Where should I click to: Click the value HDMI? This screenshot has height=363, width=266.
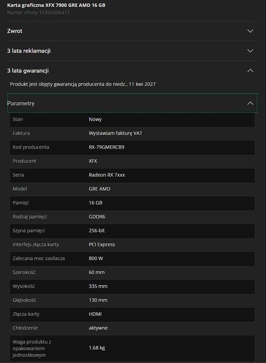pyautogui.click(x=95, y=314)
